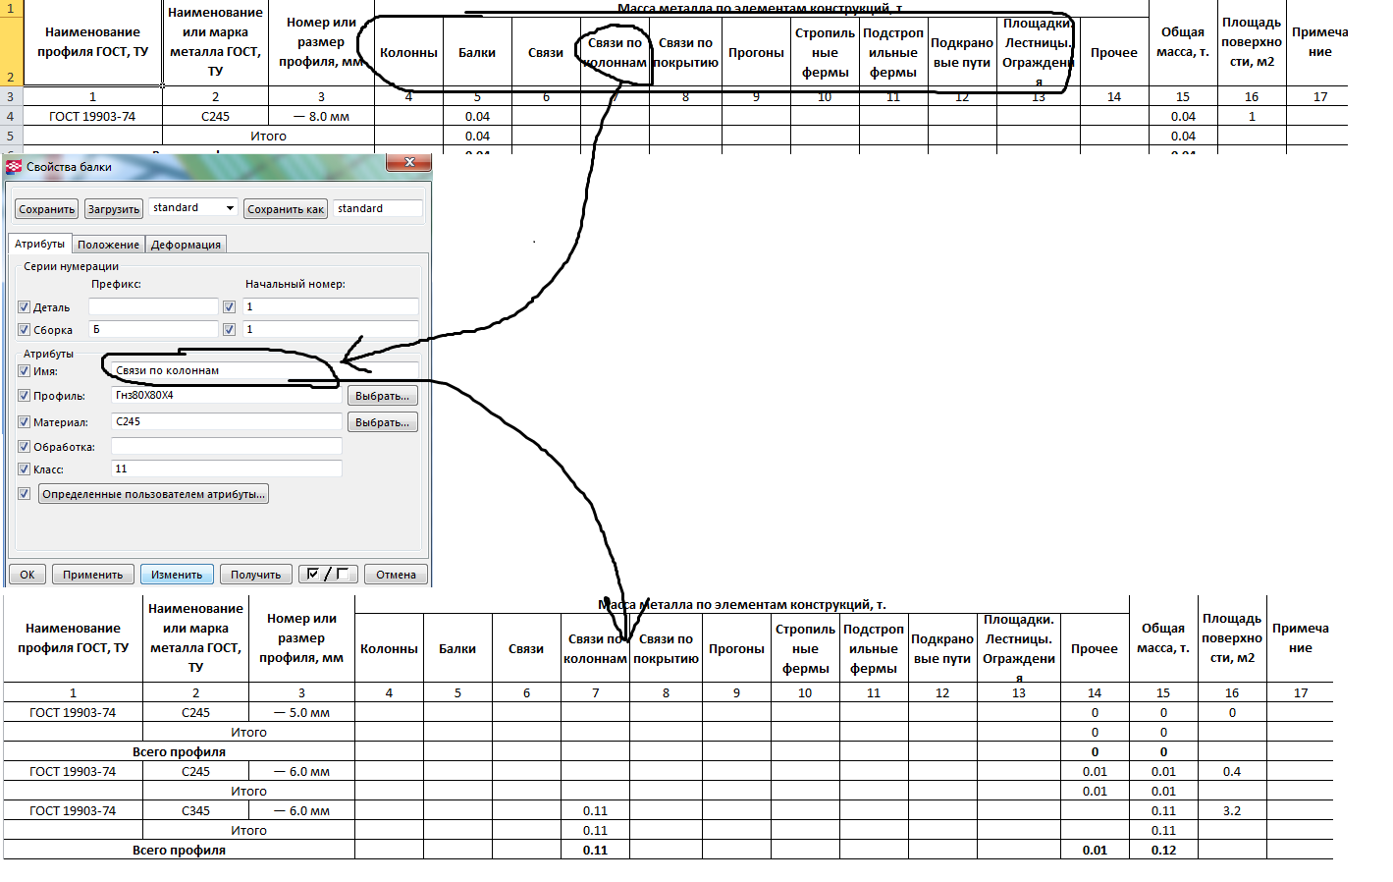
Task: Click Общая масса, т. header in top table
Action: point(1183,42)
